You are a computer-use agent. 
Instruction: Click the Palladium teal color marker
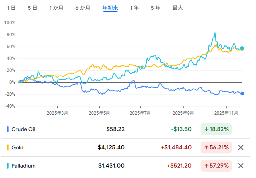point(8,166)
